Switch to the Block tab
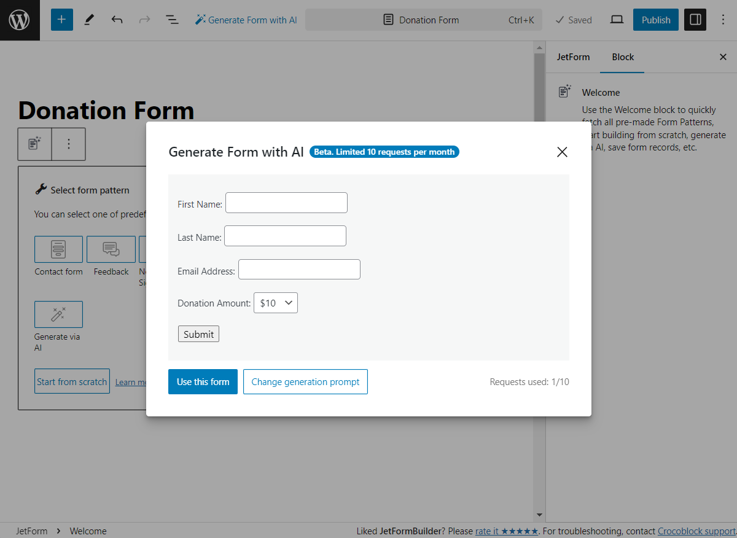Image resolution: width=737 pixels, height=538 pixels. tap(622, 57)
